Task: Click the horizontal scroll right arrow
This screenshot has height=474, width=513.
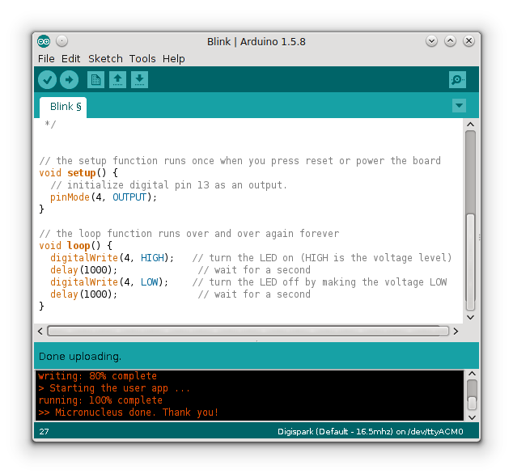Action: (456, 332)
